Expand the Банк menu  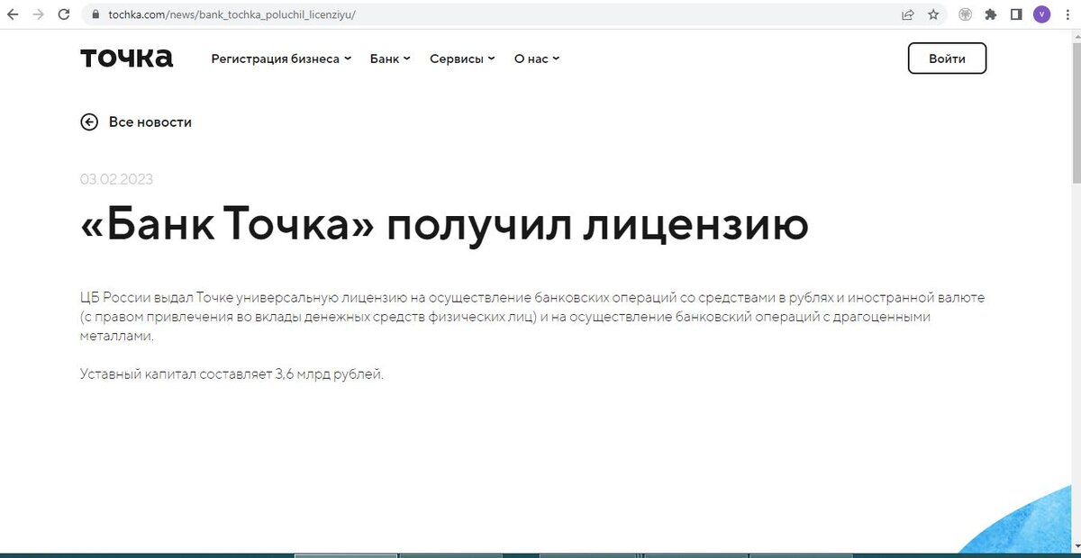click(390, 58)
